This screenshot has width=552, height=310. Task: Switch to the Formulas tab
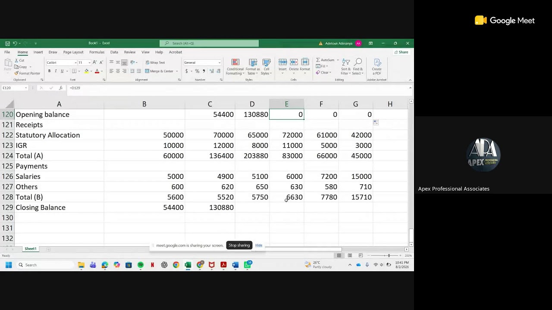tap(97, 52)
